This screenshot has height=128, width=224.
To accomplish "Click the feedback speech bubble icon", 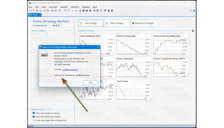I will point(191,11).
